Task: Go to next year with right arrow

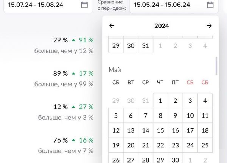Action: pyautogui.click(x=209, y=26)
